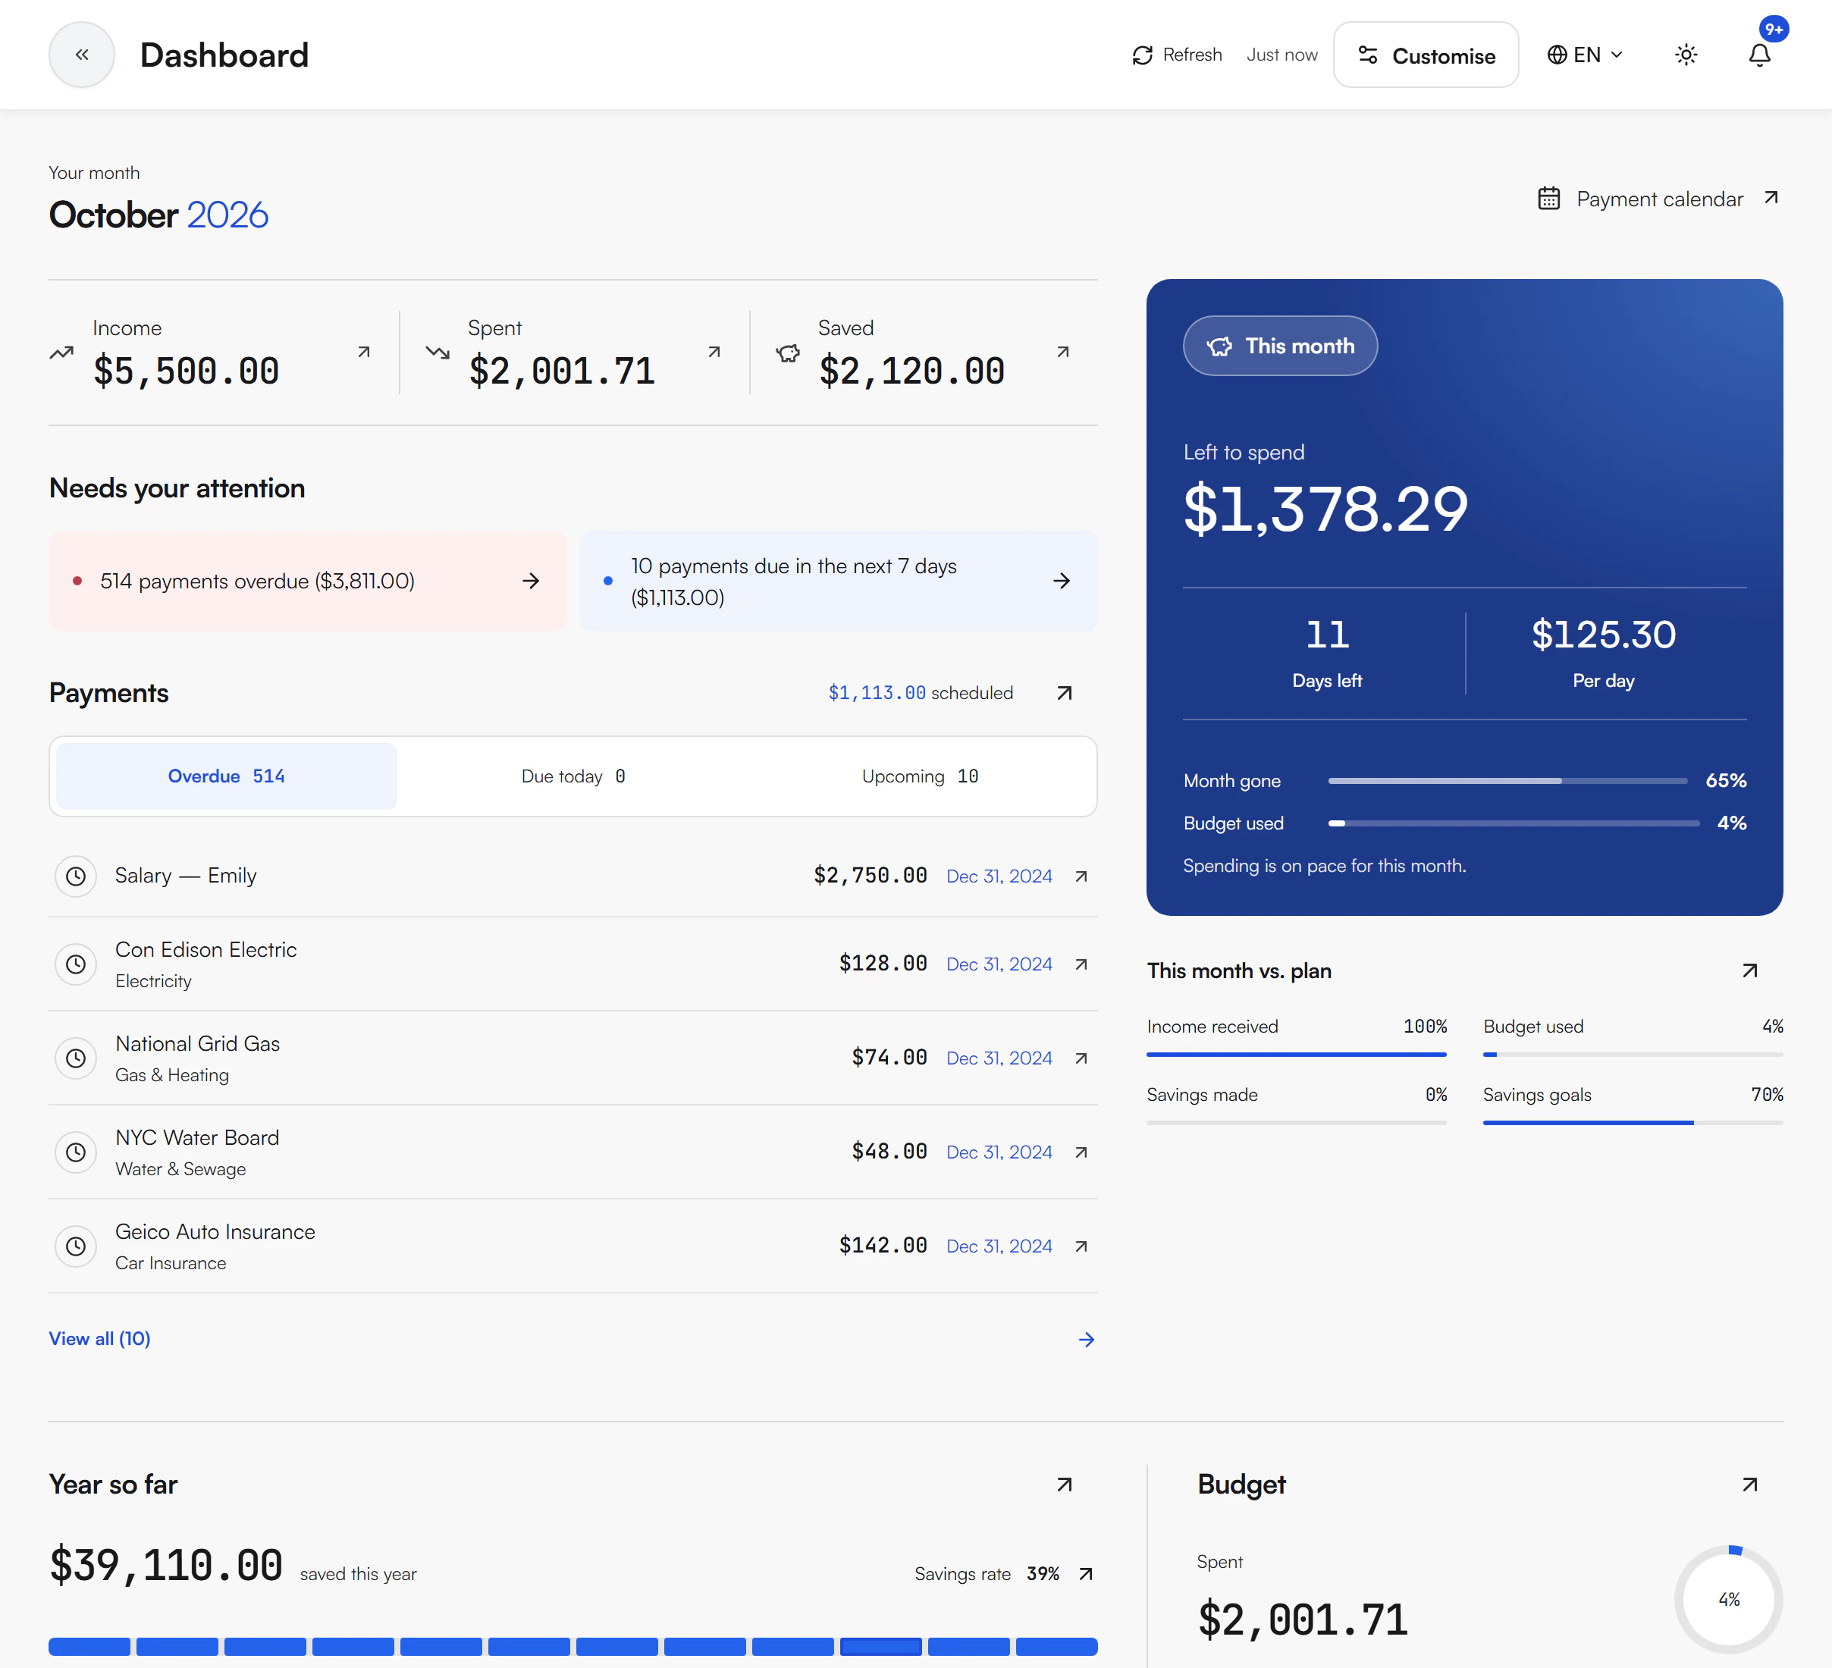Open Budget section arrow icon

(1749, 1485)
